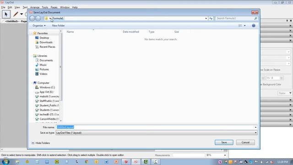The height and width of the screenshot is (165, 293).
Task: Click the File name text field
Action: coord(155,127)
